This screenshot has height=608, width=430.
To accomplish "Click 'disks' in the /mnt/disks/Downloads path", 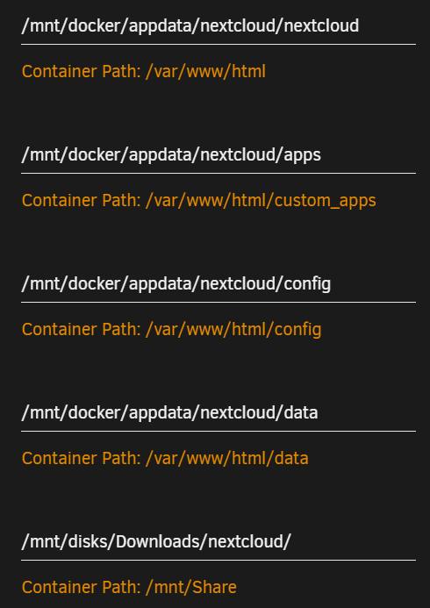I will pos(85,541).
